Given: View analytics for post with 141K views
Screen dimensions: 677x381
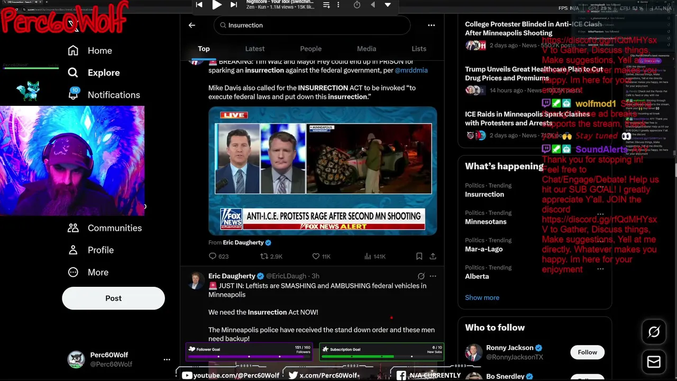Looking at the screenshot, I should click(x=374, y=256).
